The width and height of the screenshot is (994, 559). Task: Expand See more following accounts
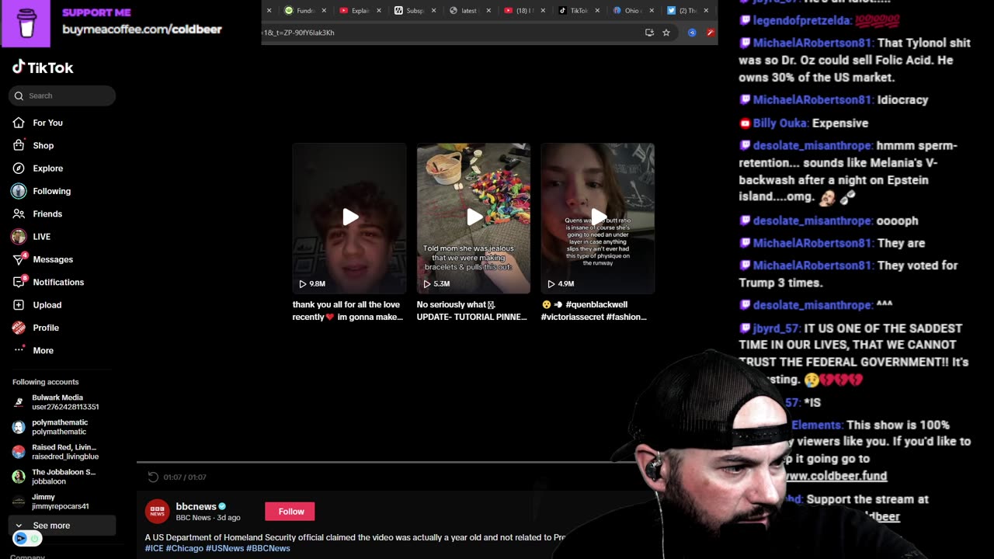click(x=62, y=526)
